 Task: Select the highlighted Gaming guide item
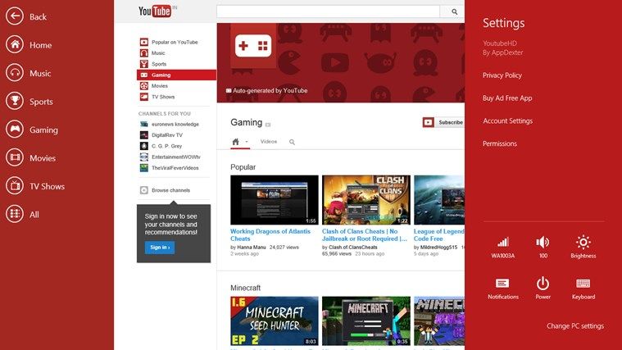[176, 75]
